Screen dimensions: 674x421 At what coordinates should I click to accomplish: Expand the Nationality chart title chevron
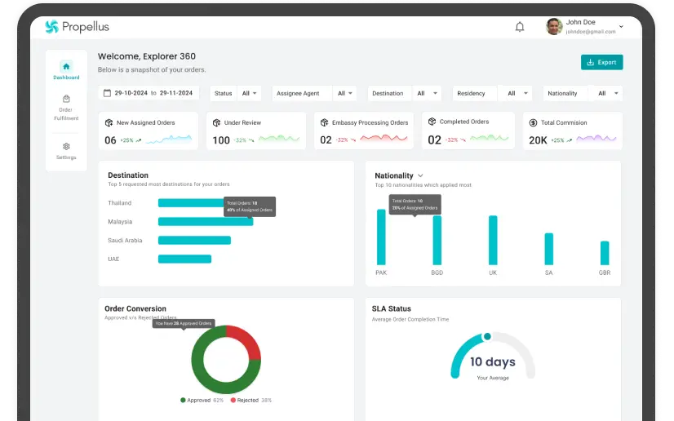[x=421, y=175]
